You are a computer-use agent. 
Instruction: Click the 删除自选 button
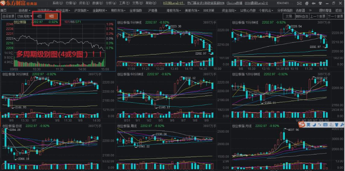click(301, 16)
